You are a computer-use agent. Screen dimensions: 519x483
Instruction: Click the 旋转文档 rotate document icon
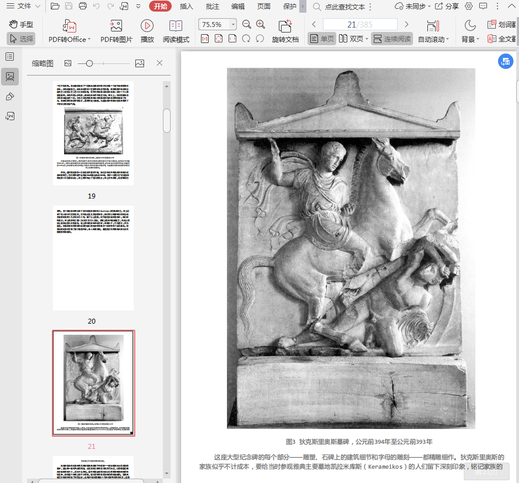[x=285, y=26]
